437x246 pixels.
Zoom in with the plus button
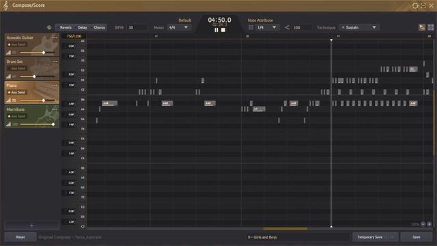[429, 224]
